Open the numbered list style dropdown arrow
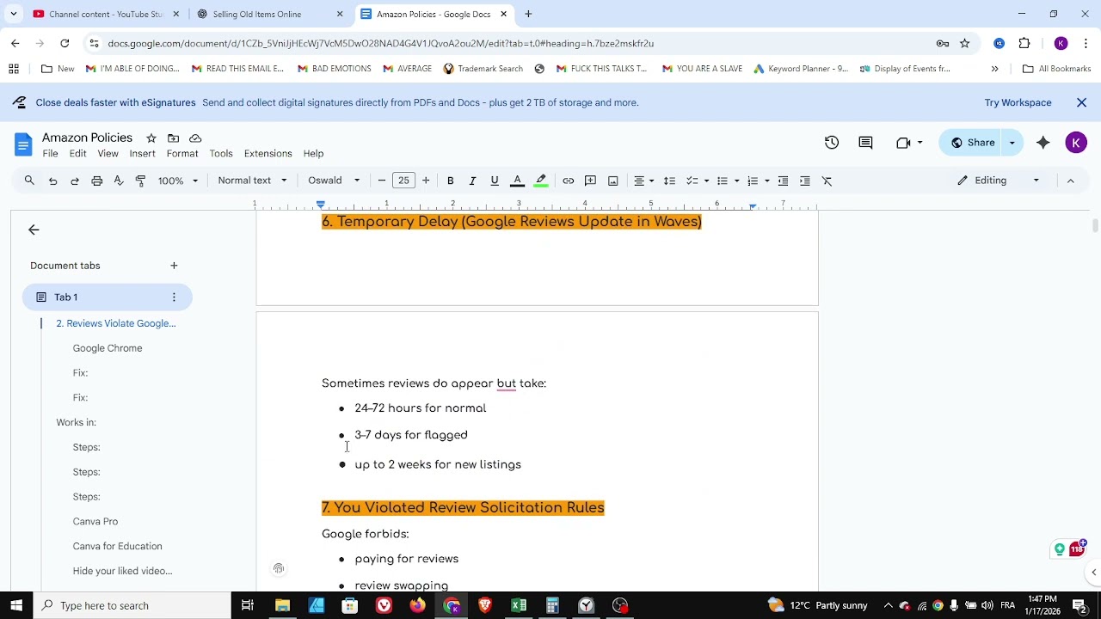Viewport: 1101px width, 619px height. (766, 181)
